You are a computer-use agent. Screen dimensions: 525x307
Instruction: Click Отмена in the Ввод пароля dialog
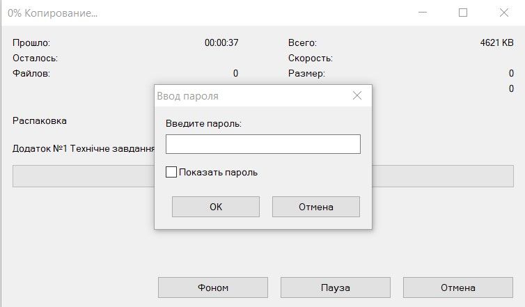coord(315,207)
